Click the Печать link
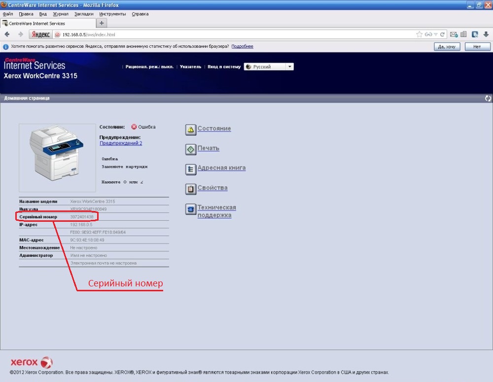493x382 pixels. [209, 148]
